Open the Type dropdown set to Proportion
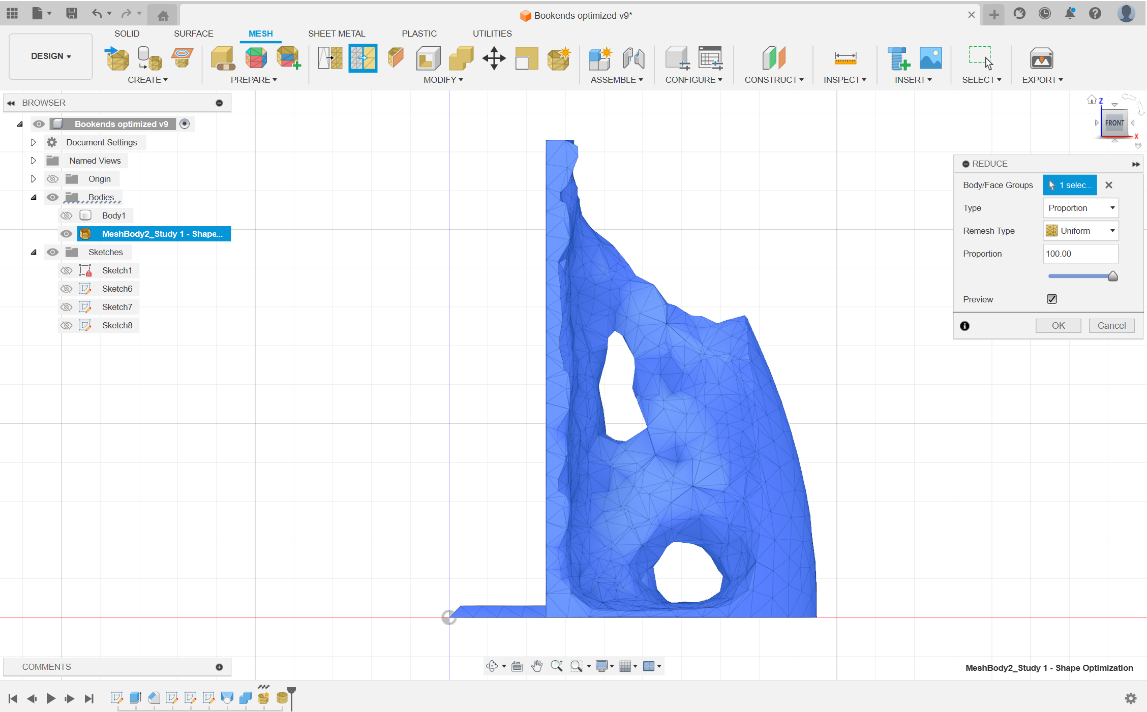 point(1080,208)
